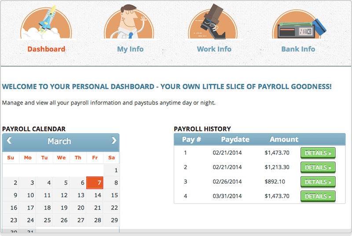Click the 03/31/2014 paydate cell
This screenshot has height=236, width=352.
tap(227, 196)
